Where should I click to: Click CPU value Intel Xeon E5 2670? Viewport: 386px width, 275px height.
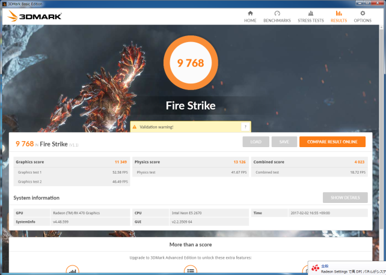point(186,213)
